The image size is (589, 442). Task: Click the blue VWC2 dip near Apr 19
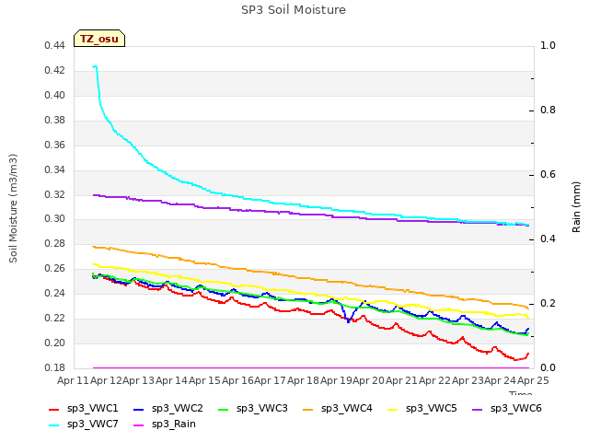(348, 321)
